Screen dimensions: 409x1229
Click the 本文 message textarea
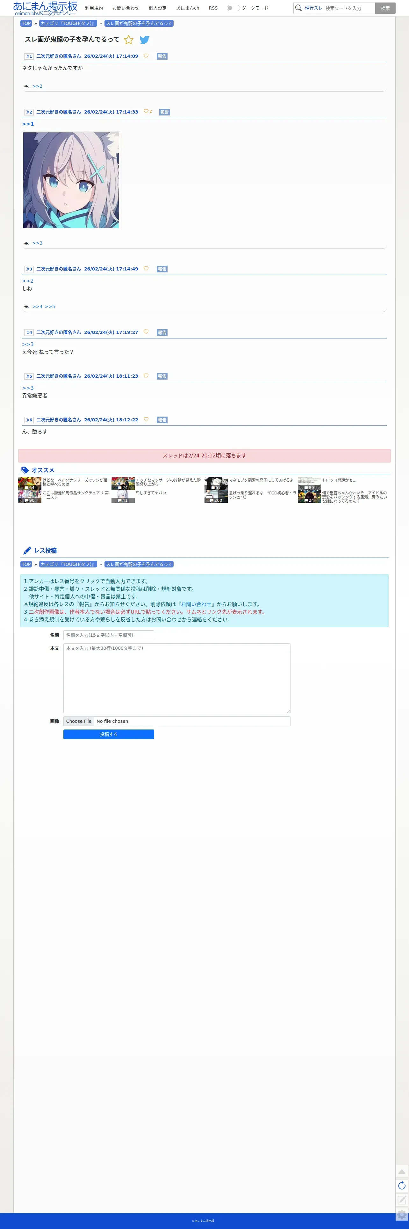point(177,678)
